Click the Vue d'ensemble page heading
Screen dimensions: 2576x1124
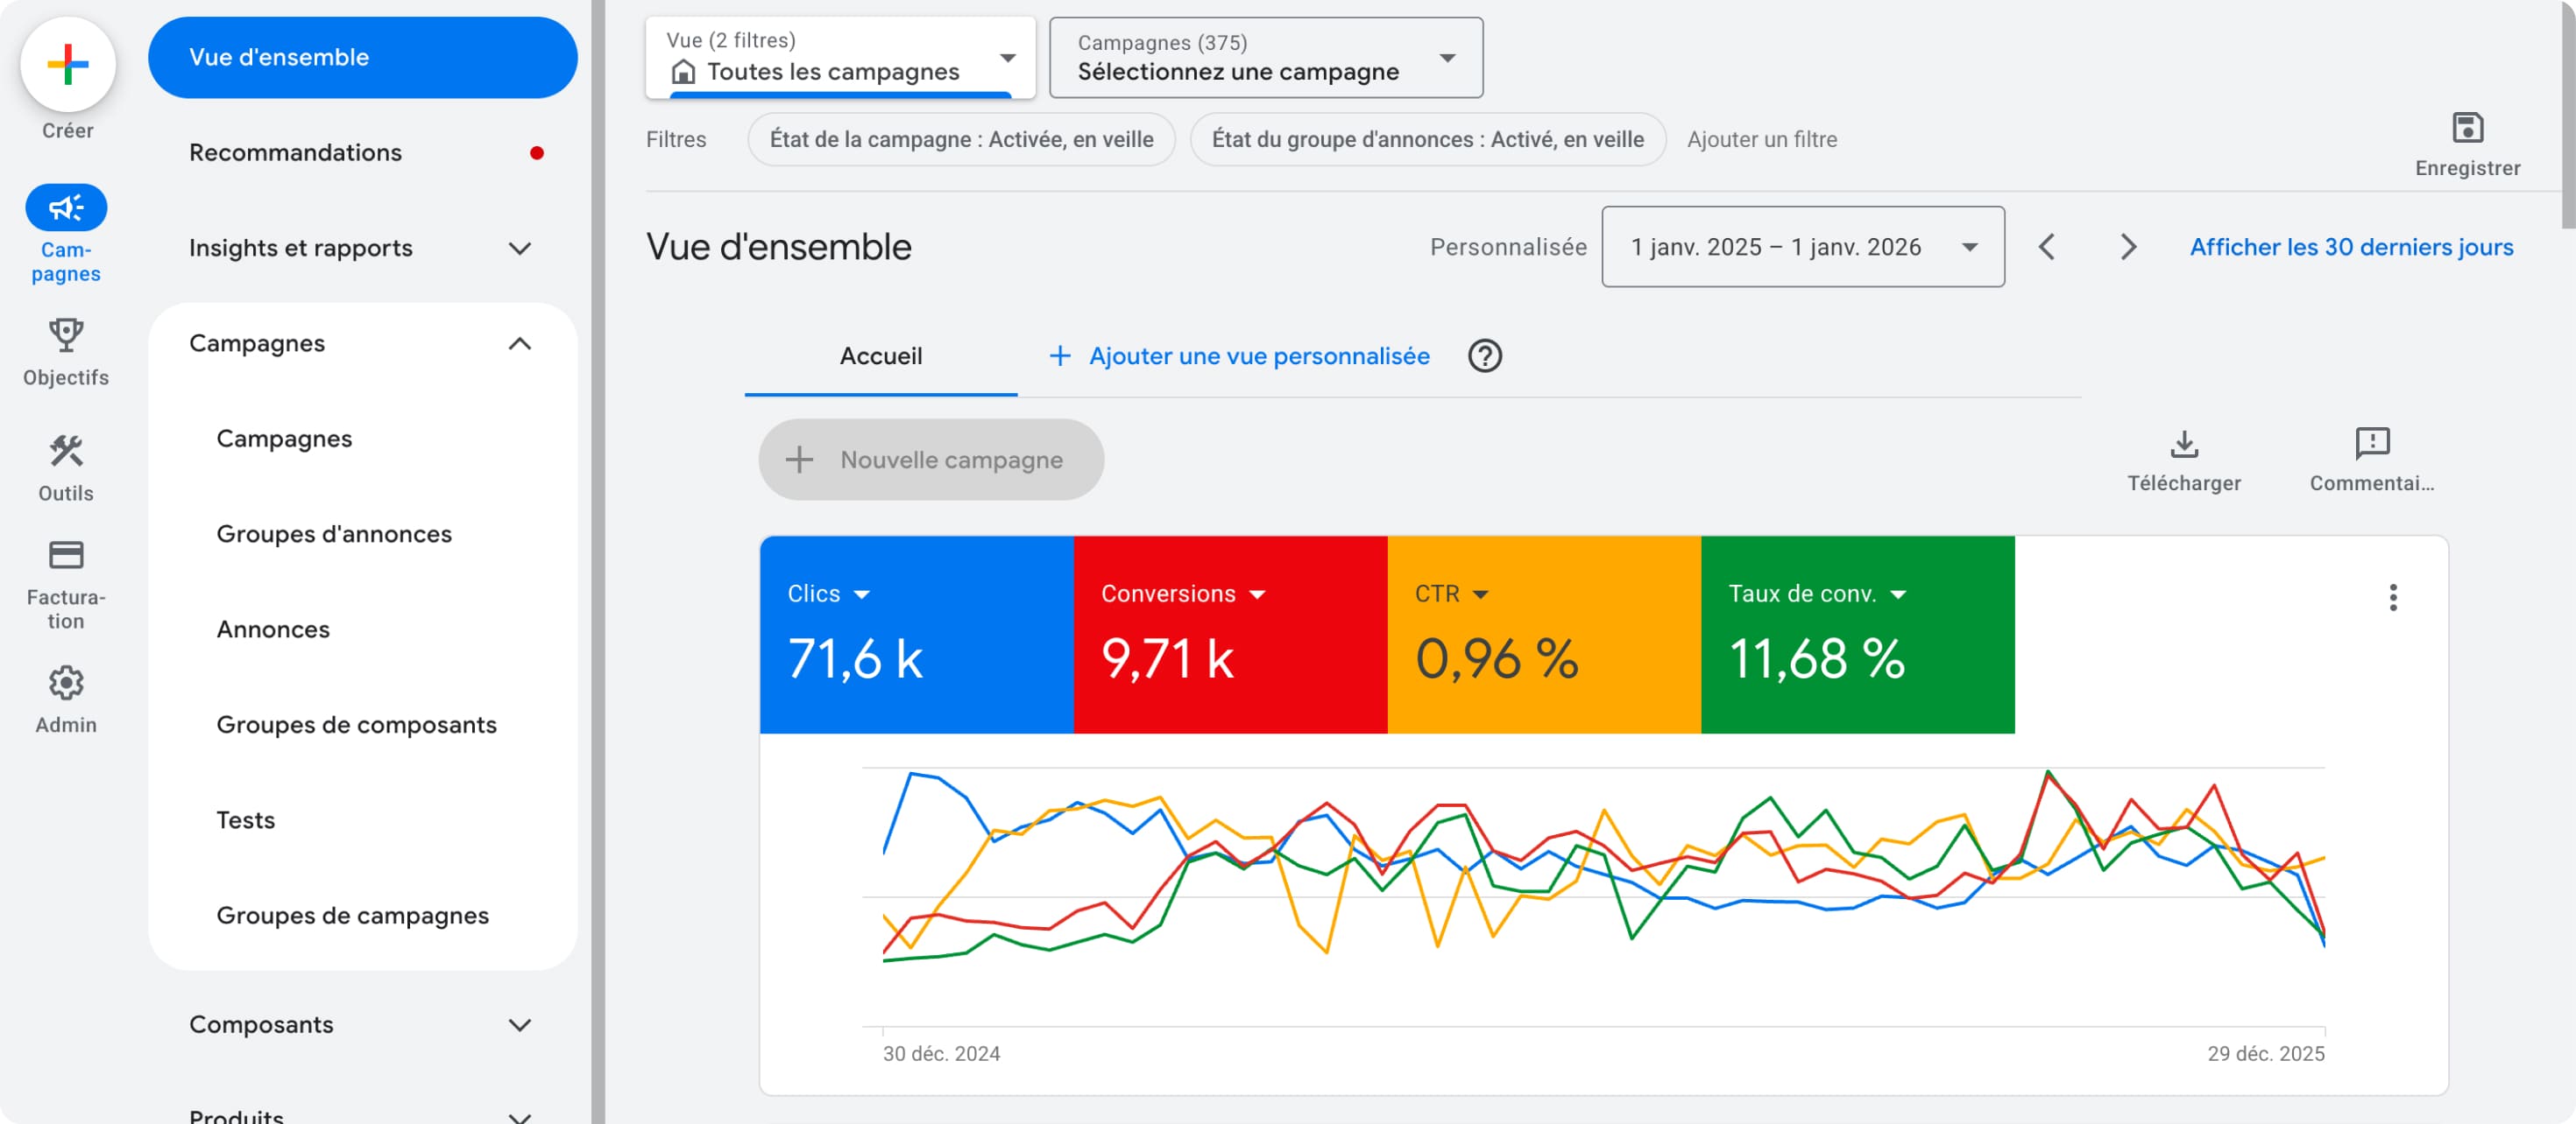tap(778, 247)
